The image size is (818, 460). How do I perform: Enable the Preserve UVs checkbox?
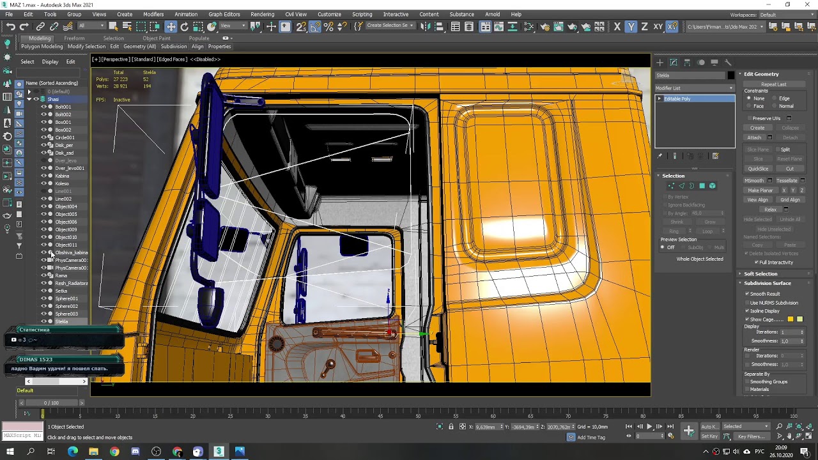pyautogui.click(x=749, y=118)
